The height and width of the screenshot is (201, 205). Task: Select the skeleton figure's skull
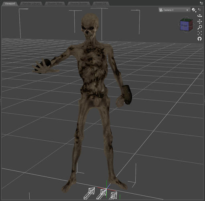coord(90,26)
